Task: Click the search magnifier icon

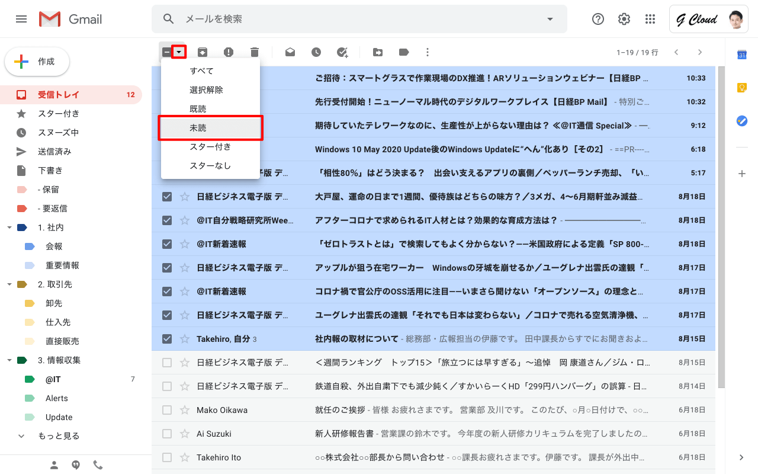Action: (169, 19)
